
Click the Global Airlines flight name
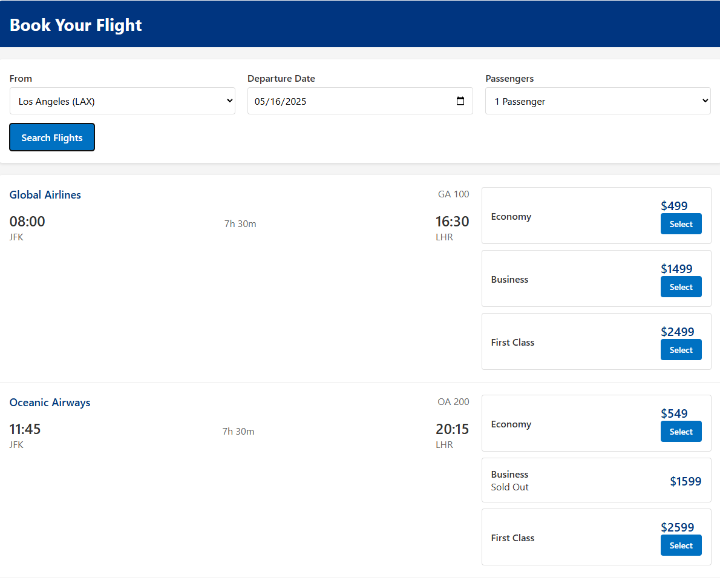[45, 195]
